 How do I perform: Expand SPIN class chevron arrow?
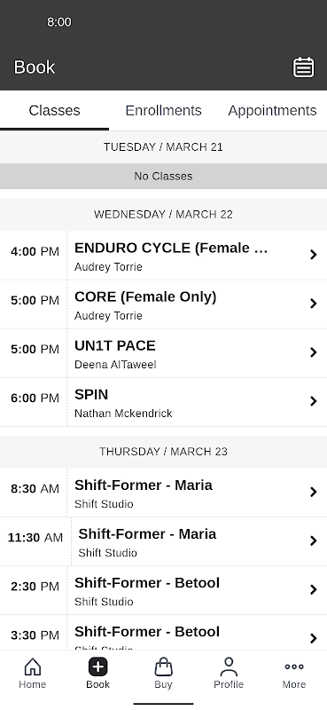click(313, 401)
